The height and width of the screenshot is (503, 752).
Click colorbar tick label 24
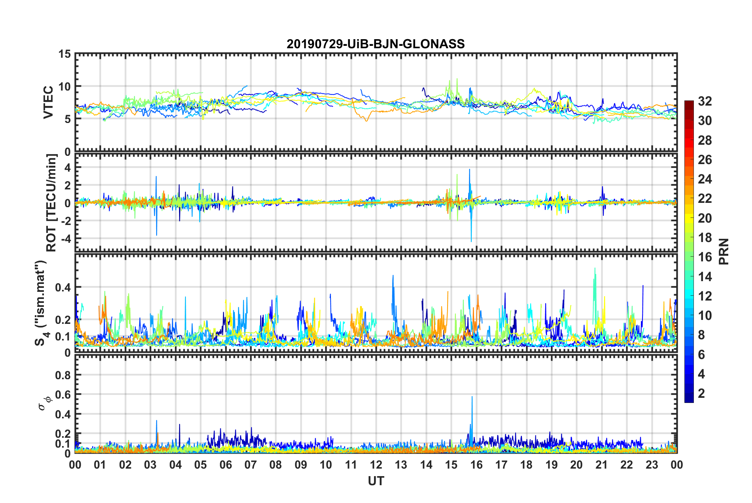pos(705,179)
